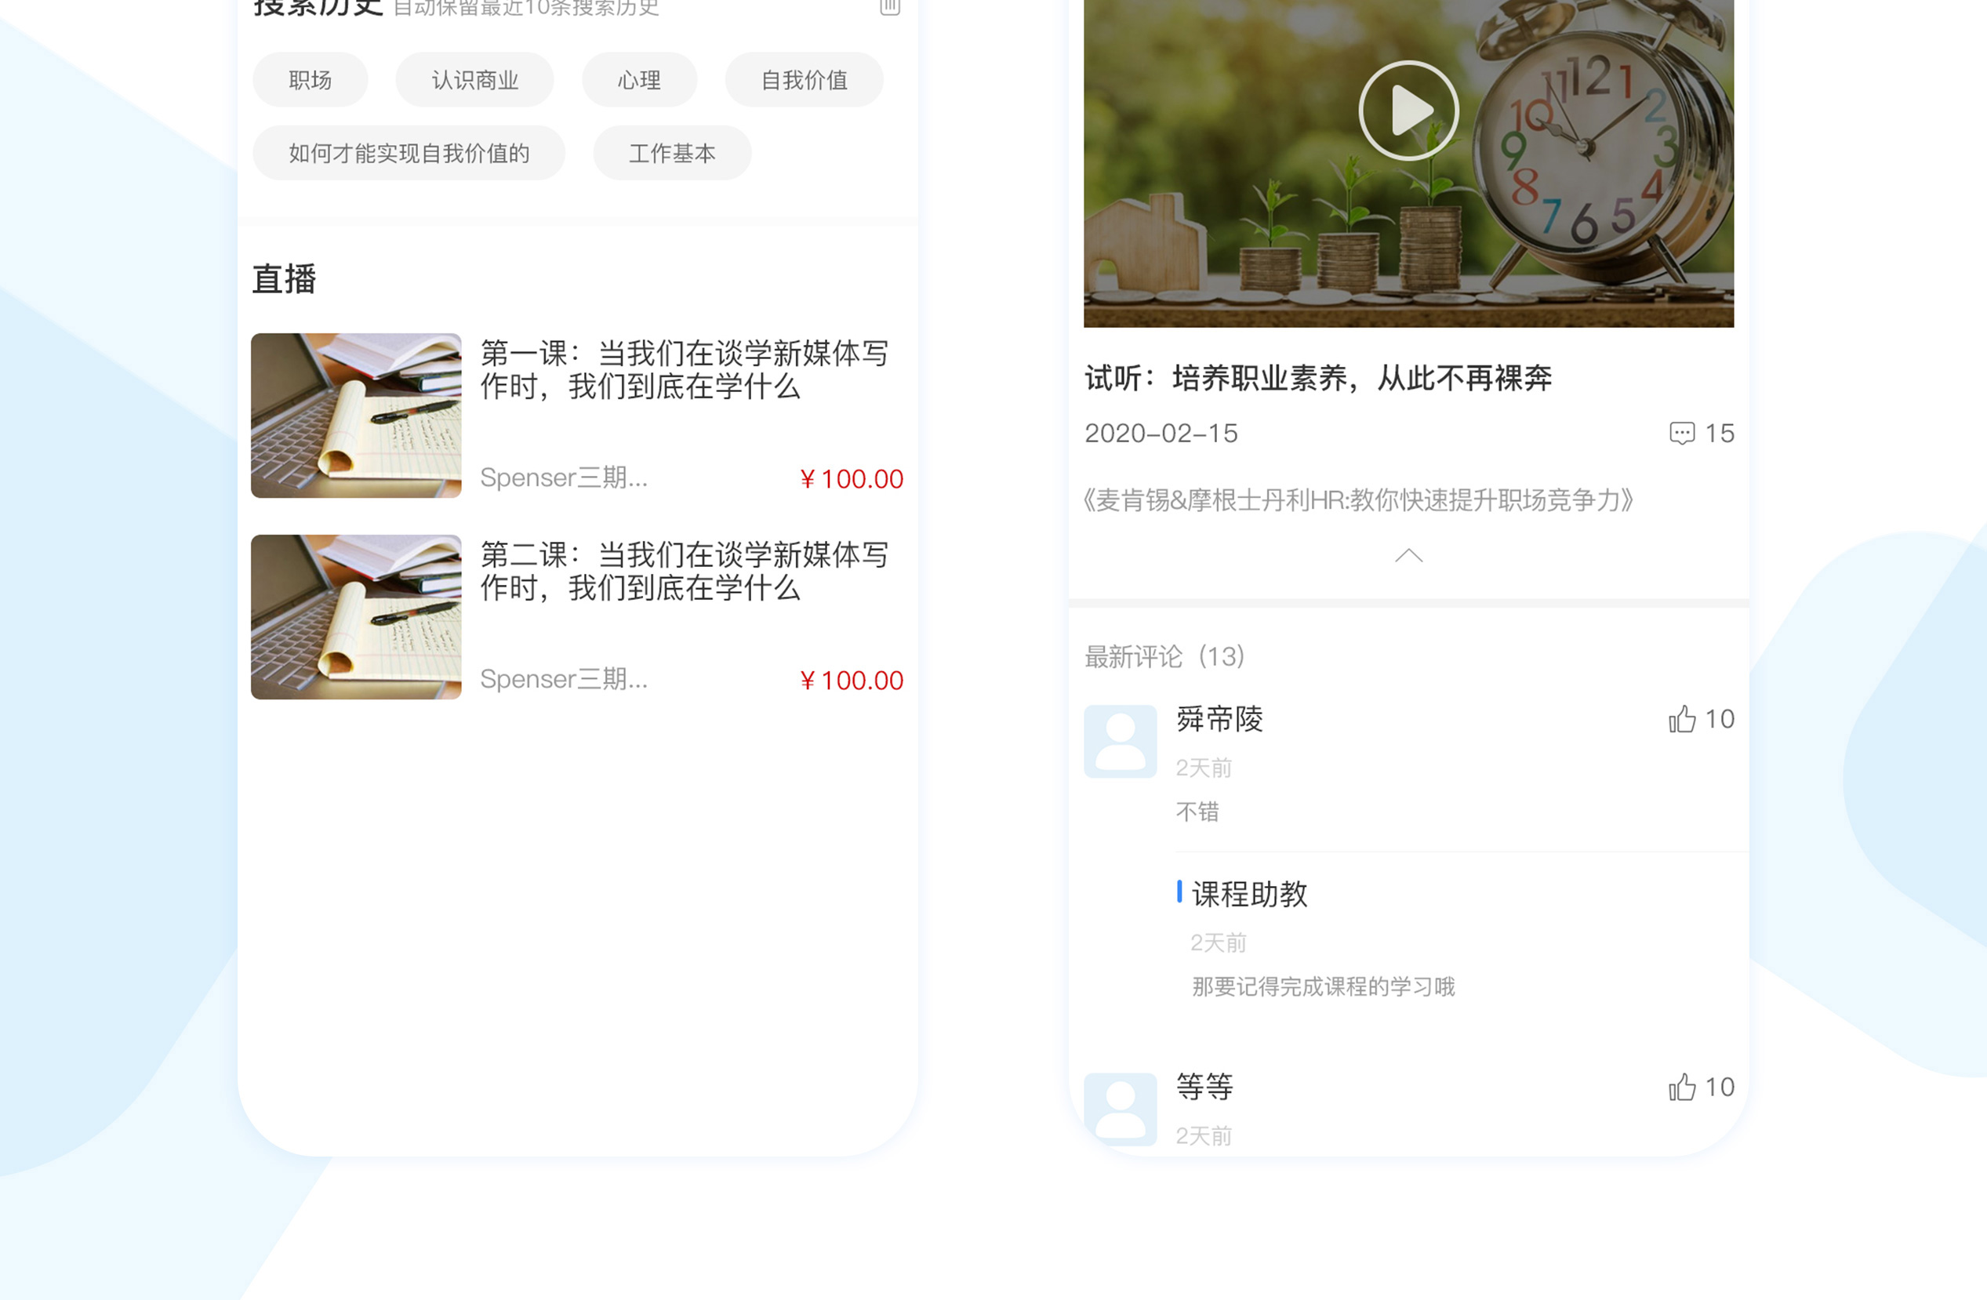1987x1300 pixels.
Task: Open the 麦肯锡&摩根士丹利HR course link
Action: coord(1357,500)
